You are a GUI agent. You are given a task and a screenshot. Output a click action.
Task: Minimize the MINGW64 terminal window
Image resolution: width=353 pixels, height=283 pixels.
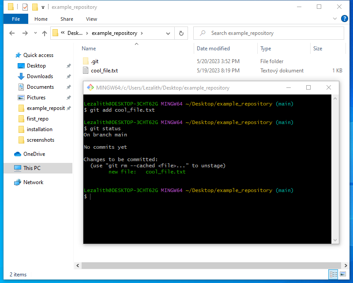point(289,87)
